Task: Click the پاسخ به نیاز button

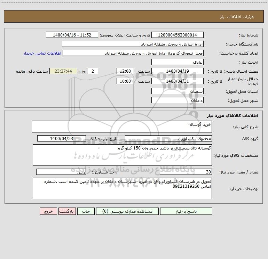Action: click(186, 211)
